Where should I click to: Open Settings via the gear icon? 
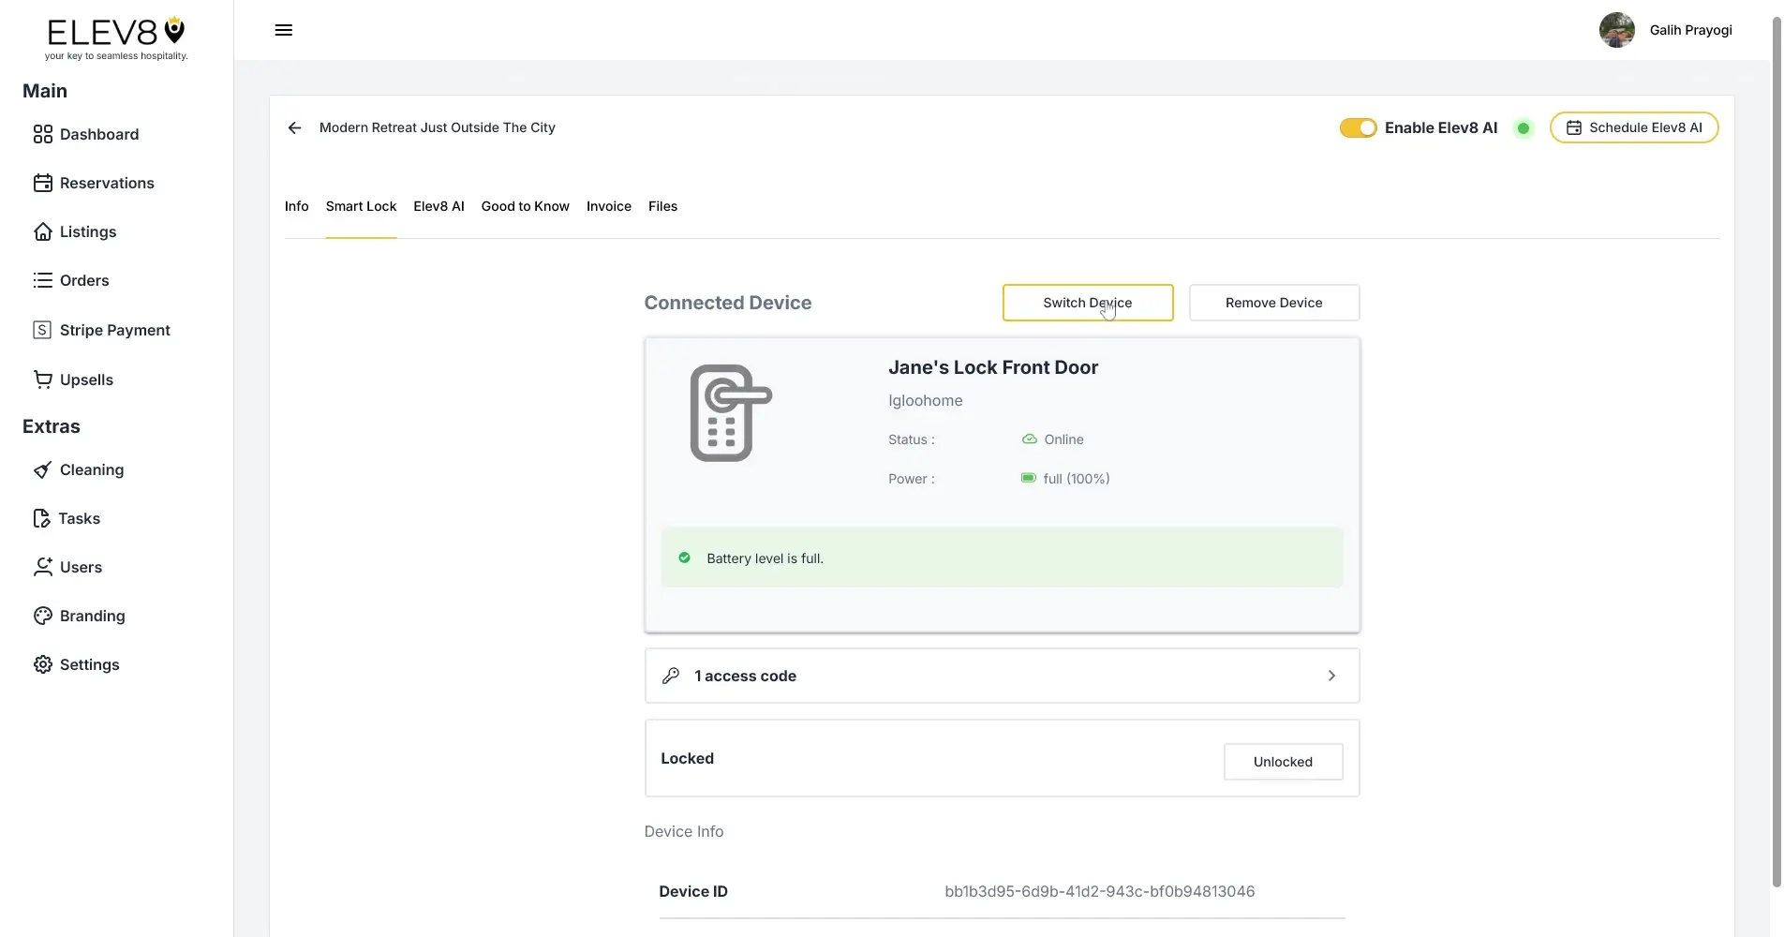(x=43, y=664)
